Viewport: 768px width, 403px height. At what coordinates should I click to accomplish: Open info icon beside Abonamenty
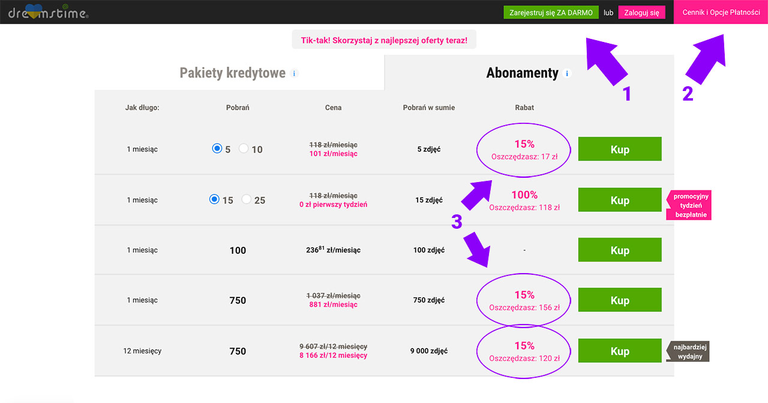567,74
